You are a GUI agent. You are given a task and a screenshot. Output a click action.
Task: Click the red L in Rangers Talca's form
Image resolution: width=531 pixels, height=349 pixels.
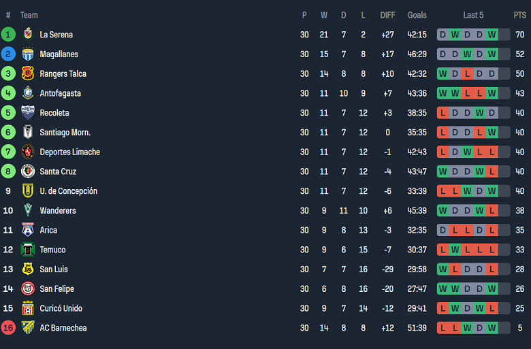click(x=467, y=73)
